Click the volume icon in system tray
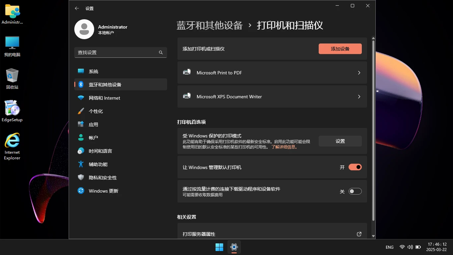Image resolution: width=453 pixels, height=255 pixels. point(410,247)
